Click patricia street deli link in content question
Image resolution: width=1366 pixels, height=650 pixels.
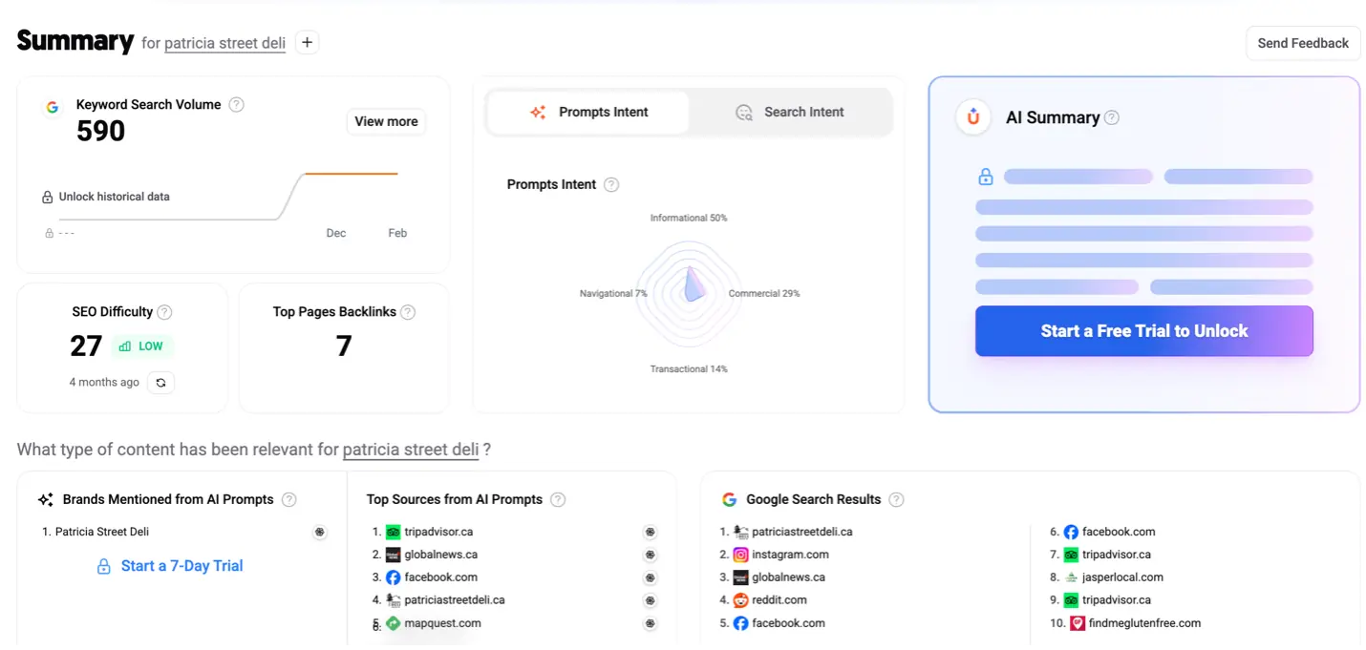[411, 450]
